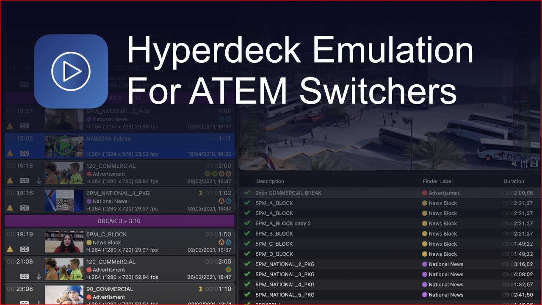Click the green checkmark for 5PM_NATIONAL_2_PKG
Image resolution: width=542 pixels, height=305 pixels.
pos(247,264)
